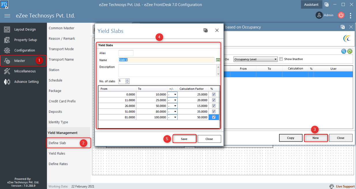Click the green refresh icon in the occupancy window
Screen dimensions: 356x189
coord(350,51)
